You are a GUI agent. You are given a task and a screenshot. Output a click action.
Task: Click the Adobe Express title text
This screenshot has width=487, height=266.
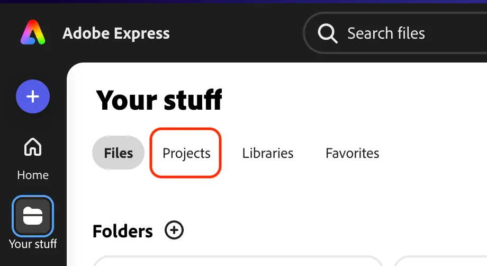pyautogui.click(x=116, y=33)
